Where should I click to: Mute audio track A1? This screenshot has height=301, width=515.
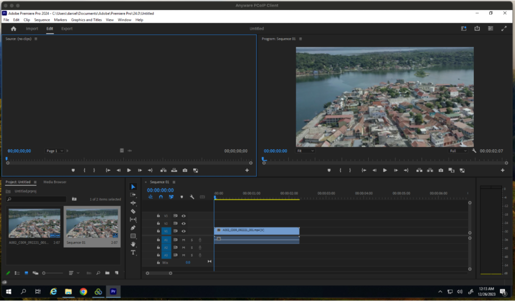184,240
